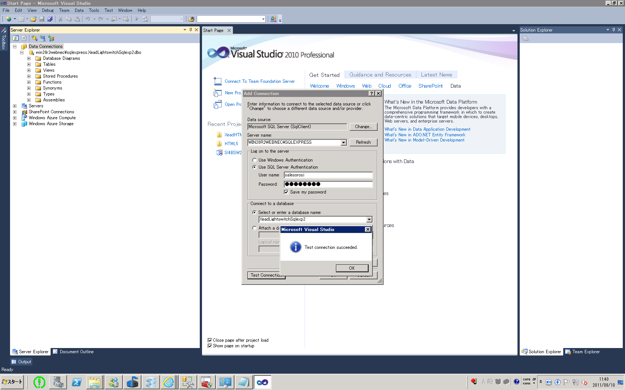The width and height of the screenshot is (625, 390).
Task: Expand the SharePoint Connections node
Action: coord(15,112)
